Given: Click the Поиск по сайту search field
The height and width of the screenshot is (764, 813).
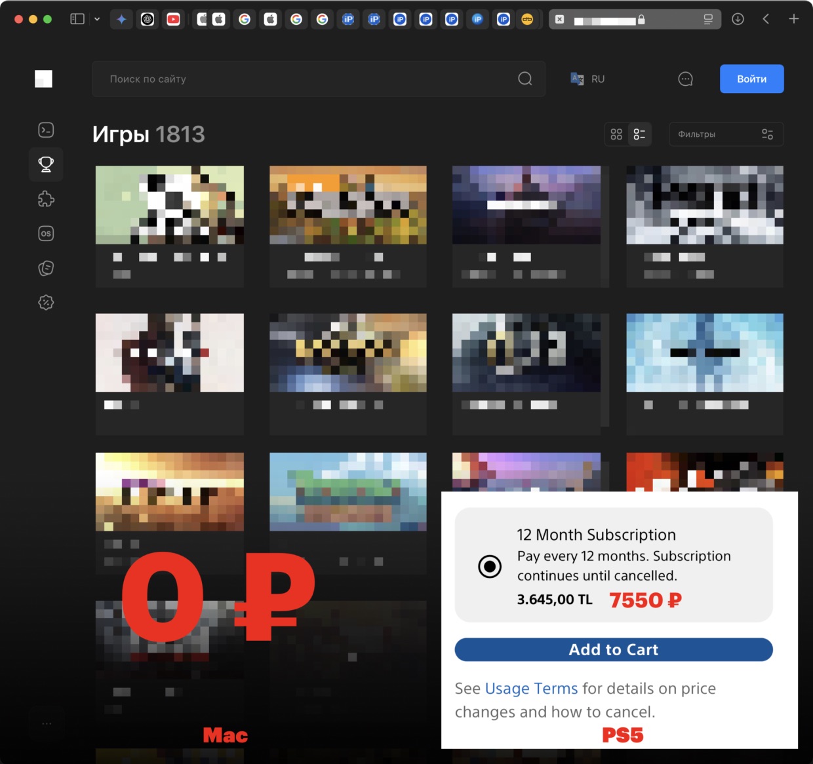Looking at the screenshot, I should 308,79.
